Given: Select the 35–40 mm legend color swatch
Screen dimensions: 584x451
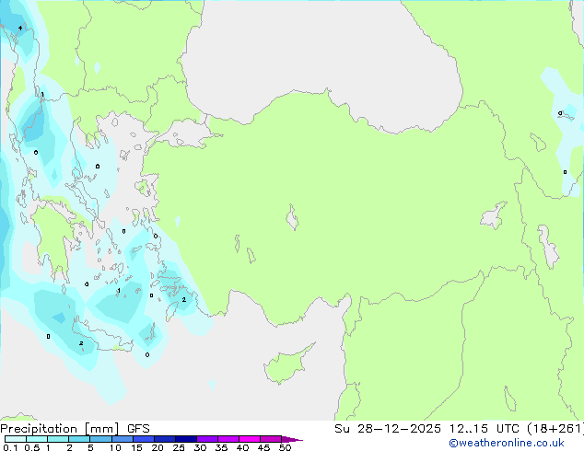Looking at the screenshot, I should (228, 439).
